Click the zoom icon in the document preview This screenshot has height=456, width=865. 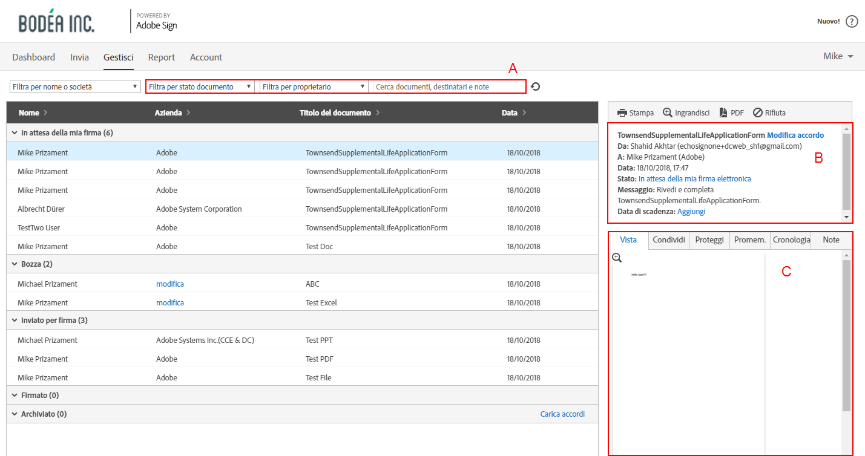[x=617, y=258]
